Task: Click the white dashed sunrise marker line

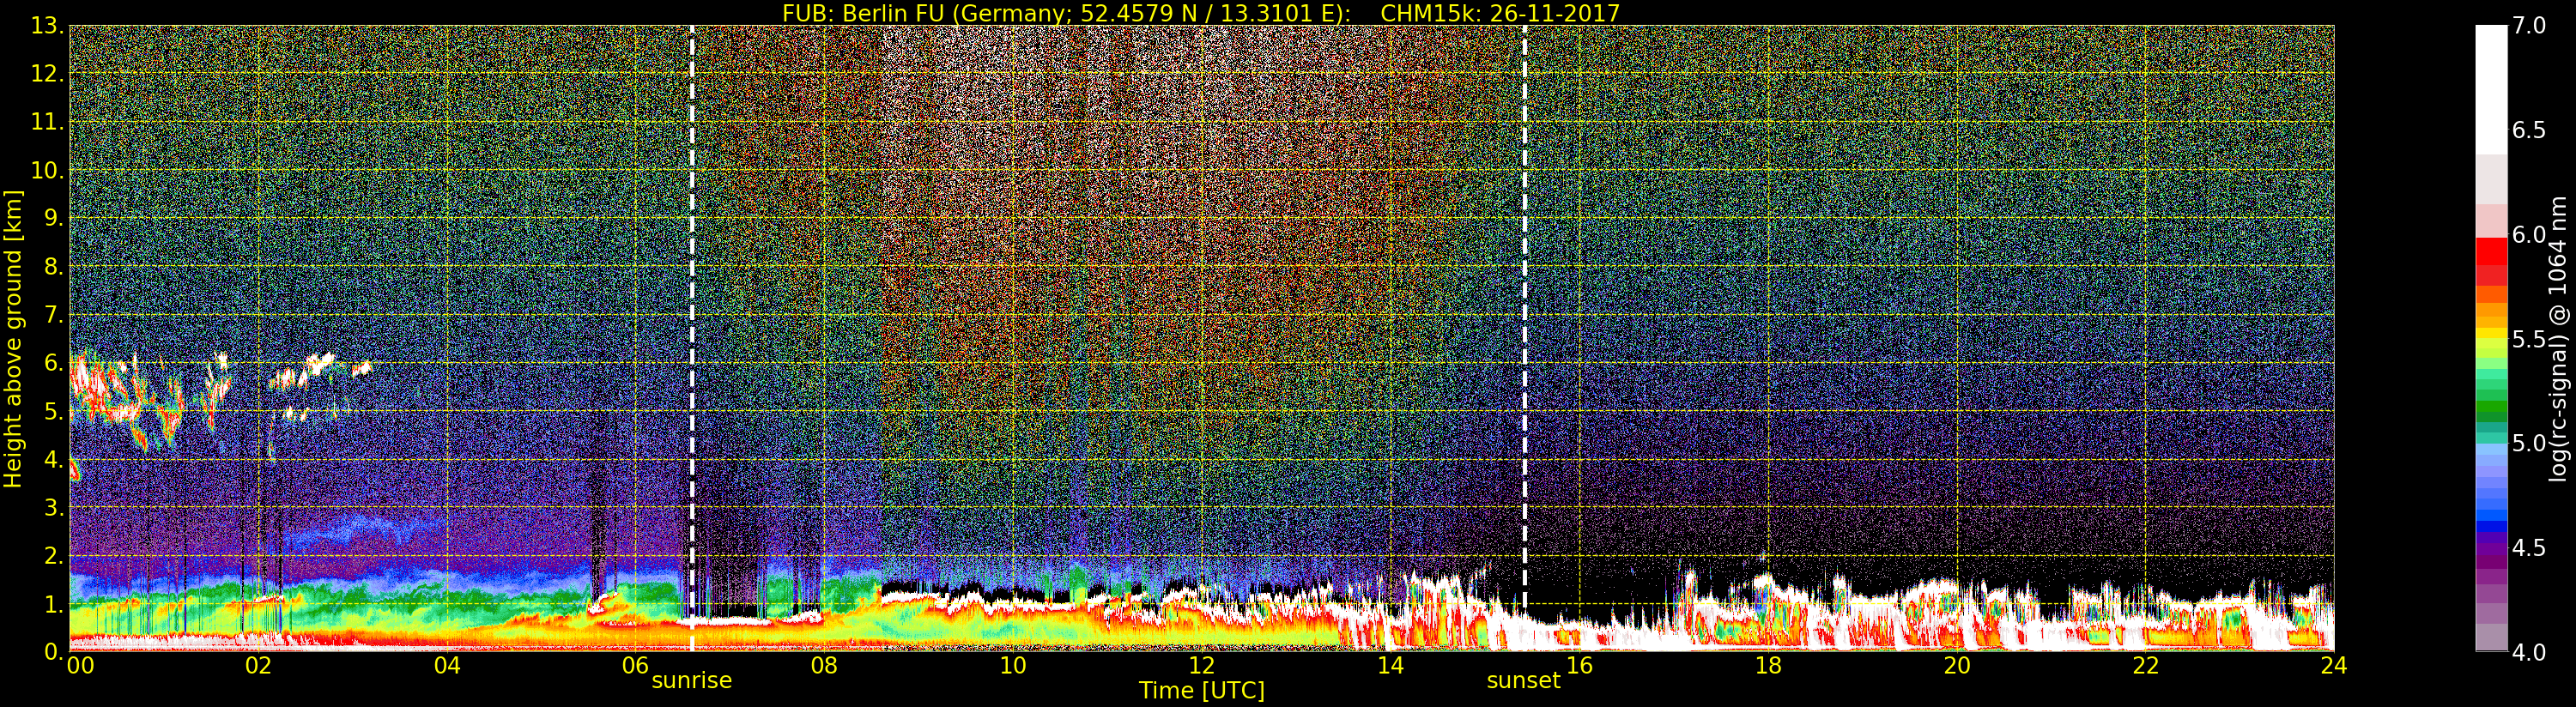Action: (692, 338)
